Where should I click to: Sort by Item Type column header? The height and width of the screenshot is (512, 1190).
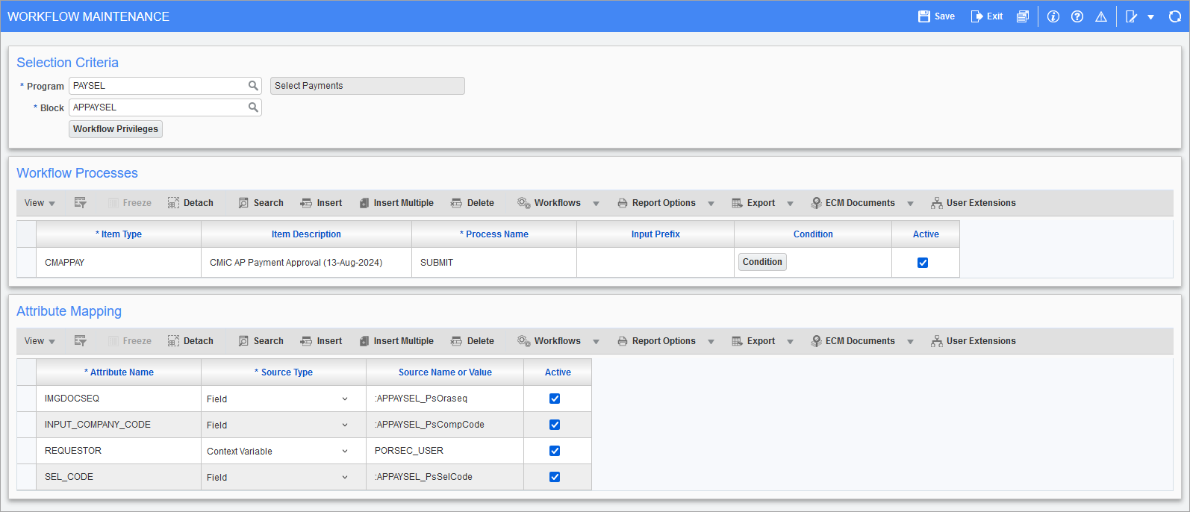[119, 234]
